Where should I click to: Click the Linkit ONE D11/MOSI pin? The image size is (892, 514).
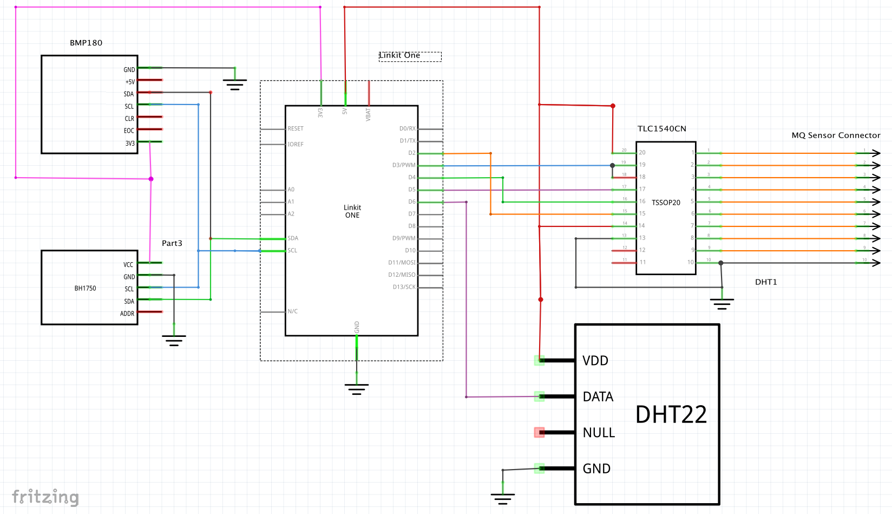pyautogui.click(x=430, y=263)
